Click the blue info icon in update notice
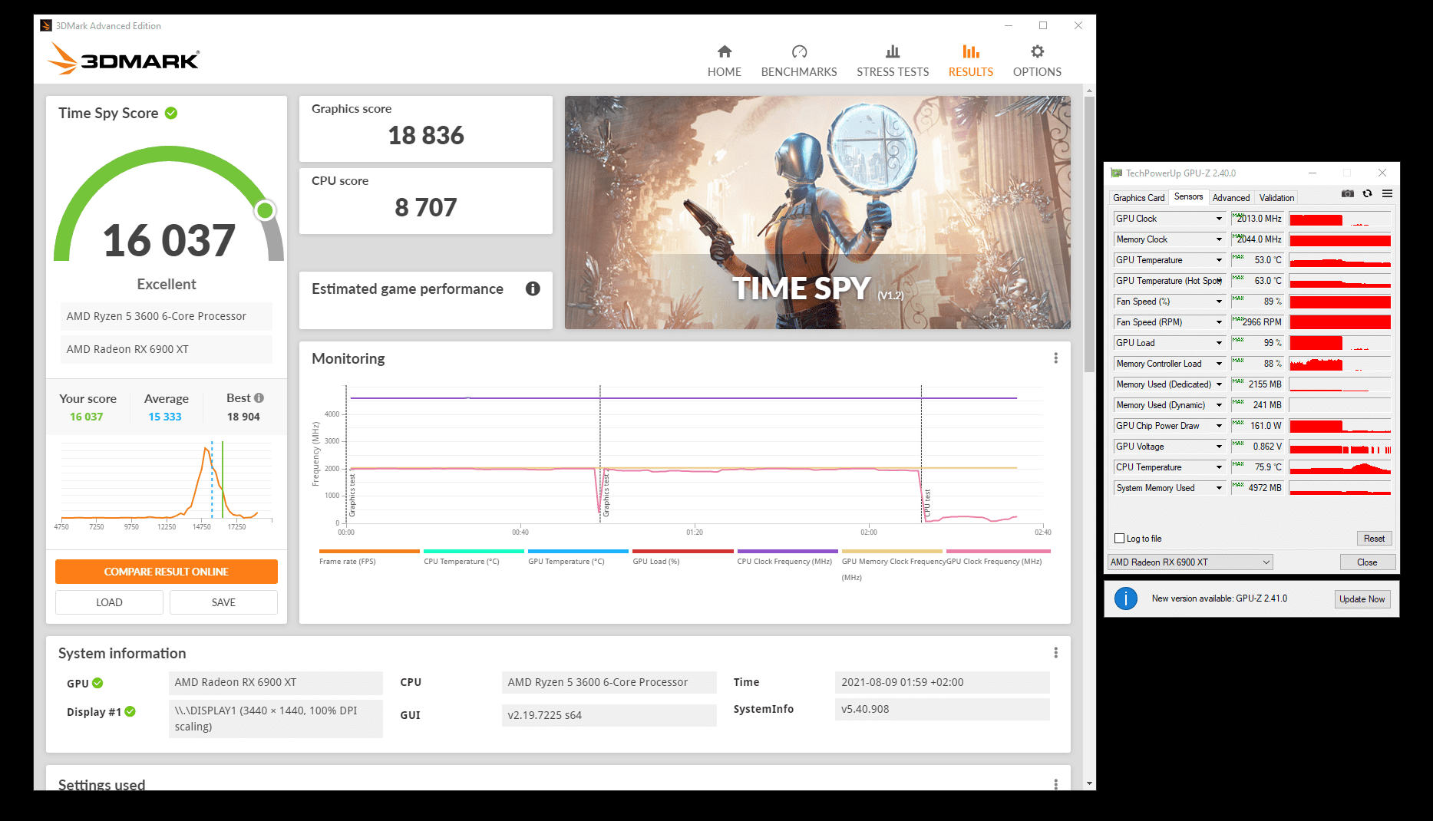The image size is (1433, 821). point(1126,598)
